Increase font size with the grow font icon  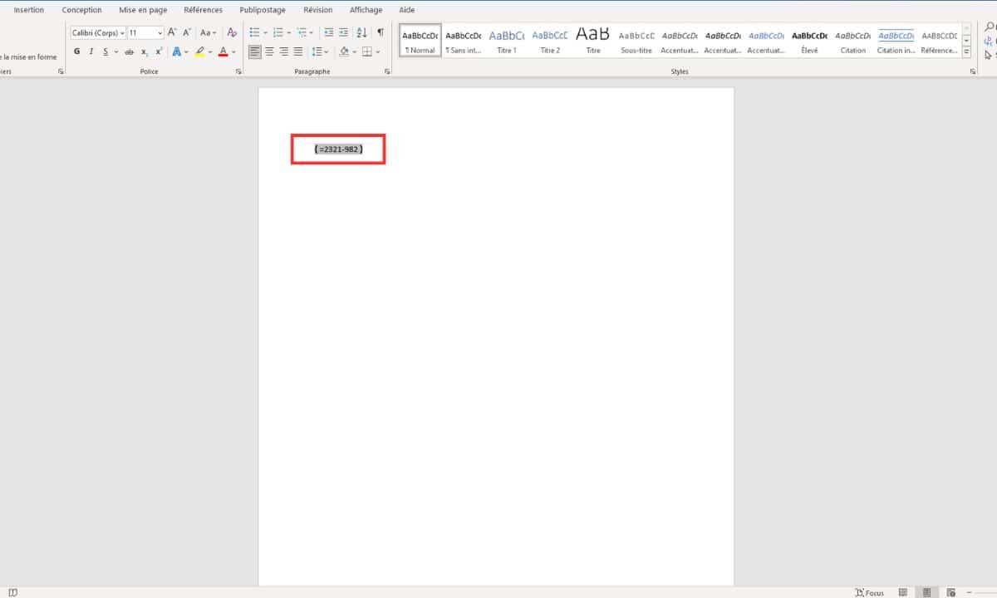172,32
